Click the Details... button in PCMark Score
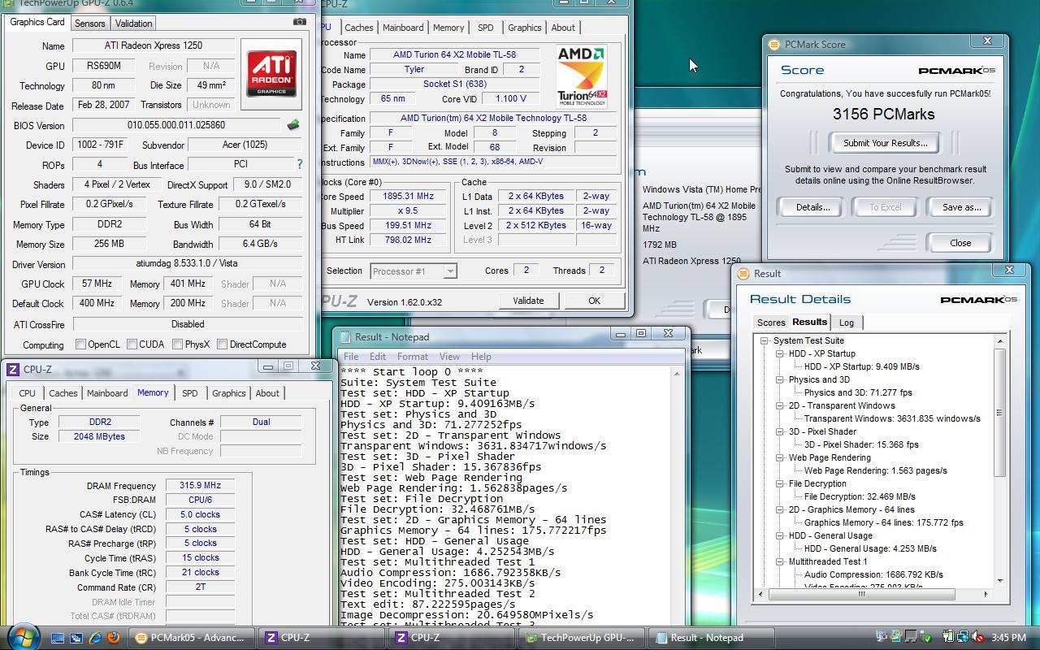The height and width of the screenshot is (650, 1040). point(812,207)
